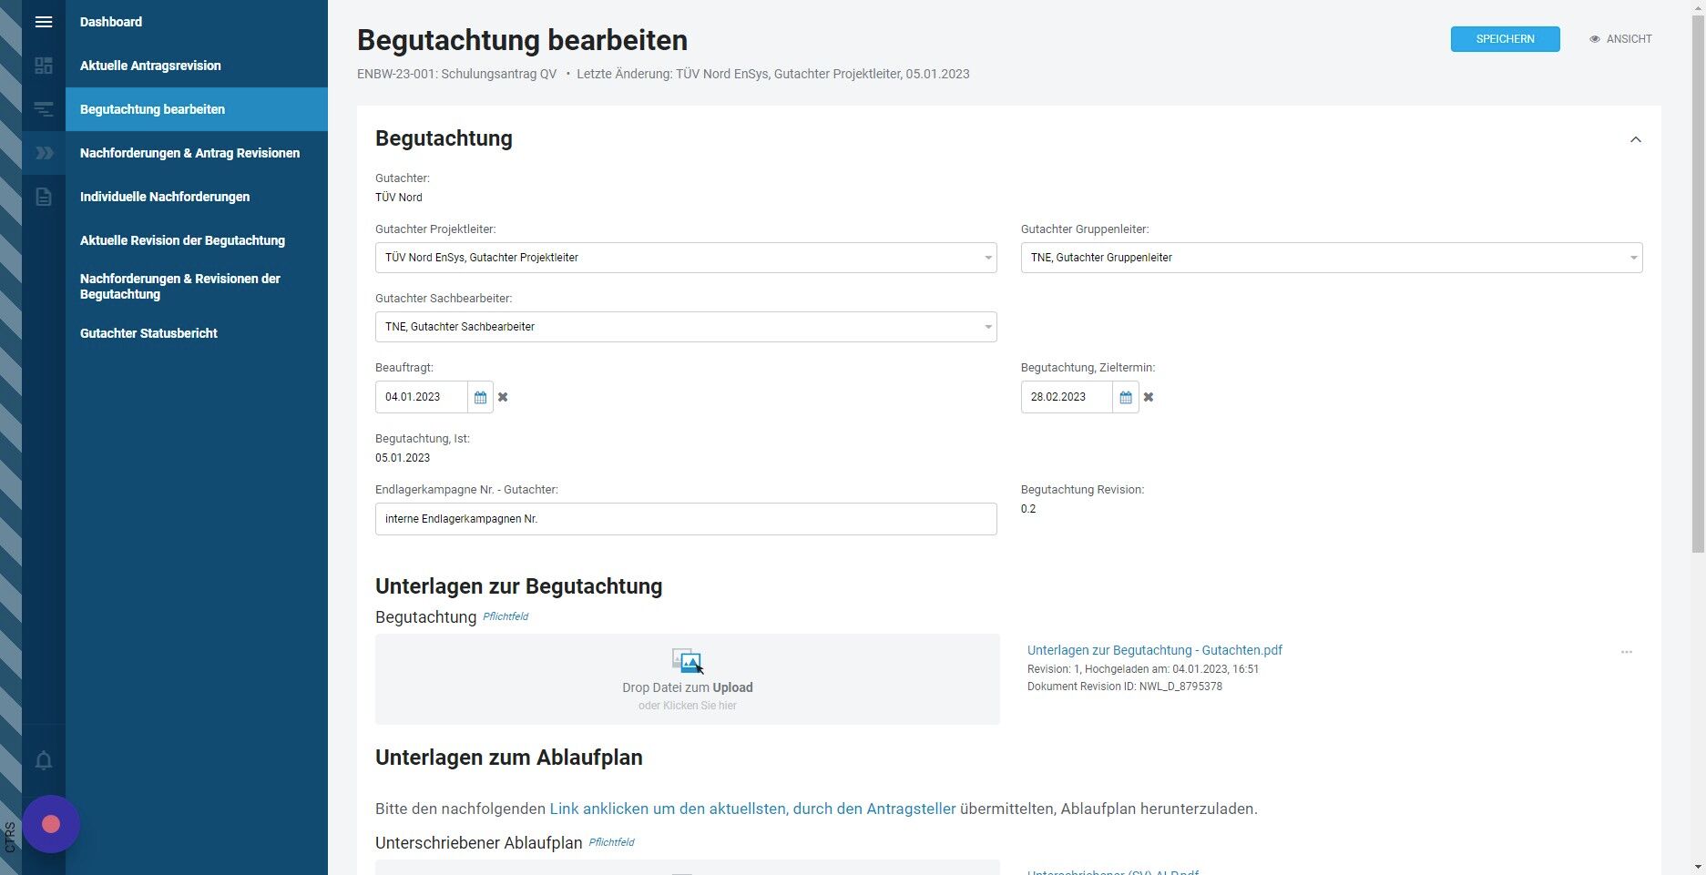Open Gutachter Gruppenleiter dropdown
The width and height of the screenshot is (1706, 875).
[1332, 258]
